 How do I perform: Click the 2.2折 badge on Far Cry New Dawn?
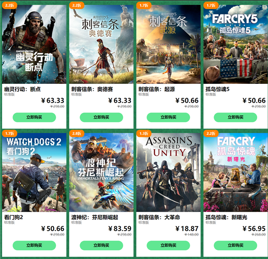point(211,133)
